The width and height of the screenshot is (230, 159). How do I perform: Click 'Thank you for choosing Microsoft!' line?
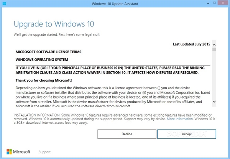[44, 80]
